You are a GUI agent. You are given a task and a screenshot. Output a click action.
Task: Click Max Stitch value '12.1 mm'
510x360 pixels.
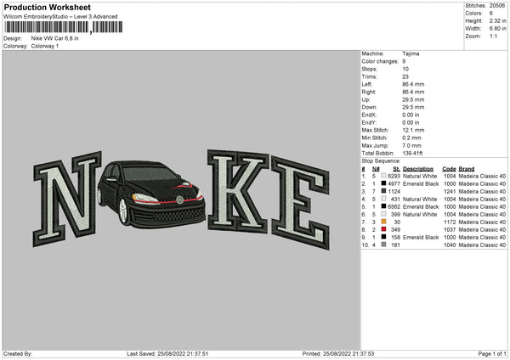413,130
